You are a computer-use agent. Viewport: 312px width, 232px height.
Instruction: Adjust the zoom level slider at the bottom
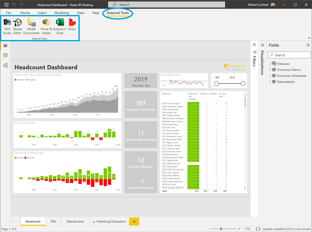(221, 229)
